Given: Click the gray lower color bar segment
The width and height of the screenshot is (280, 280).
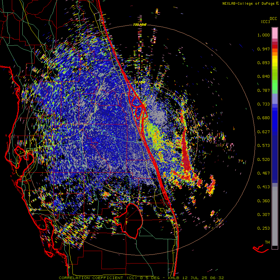Looking at the screenshot, I should point(275,216).
